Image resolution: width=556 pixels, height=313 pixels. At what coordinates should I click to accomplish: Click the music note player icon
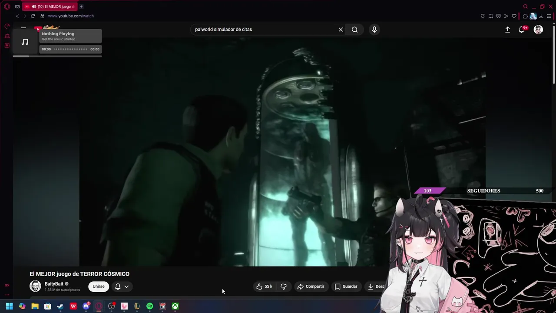25,42
